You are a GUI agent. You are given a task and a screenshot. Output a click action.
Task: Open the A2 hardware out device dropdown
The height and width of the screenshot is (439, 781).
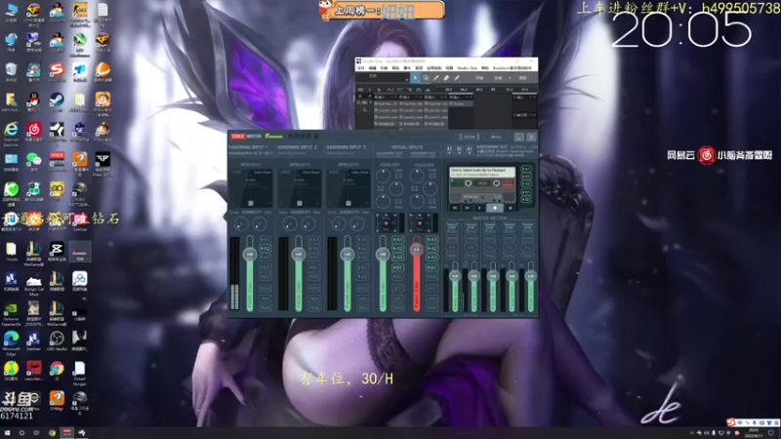click(459, 149)
